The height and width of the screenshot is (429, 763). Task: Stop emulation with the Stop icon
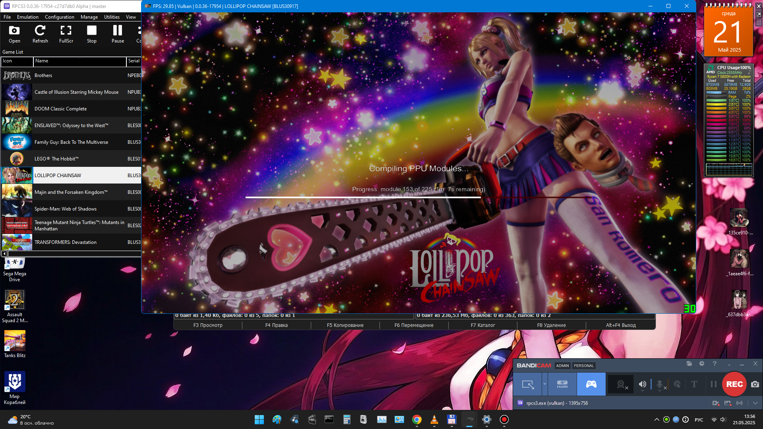(x=92, y=34)
